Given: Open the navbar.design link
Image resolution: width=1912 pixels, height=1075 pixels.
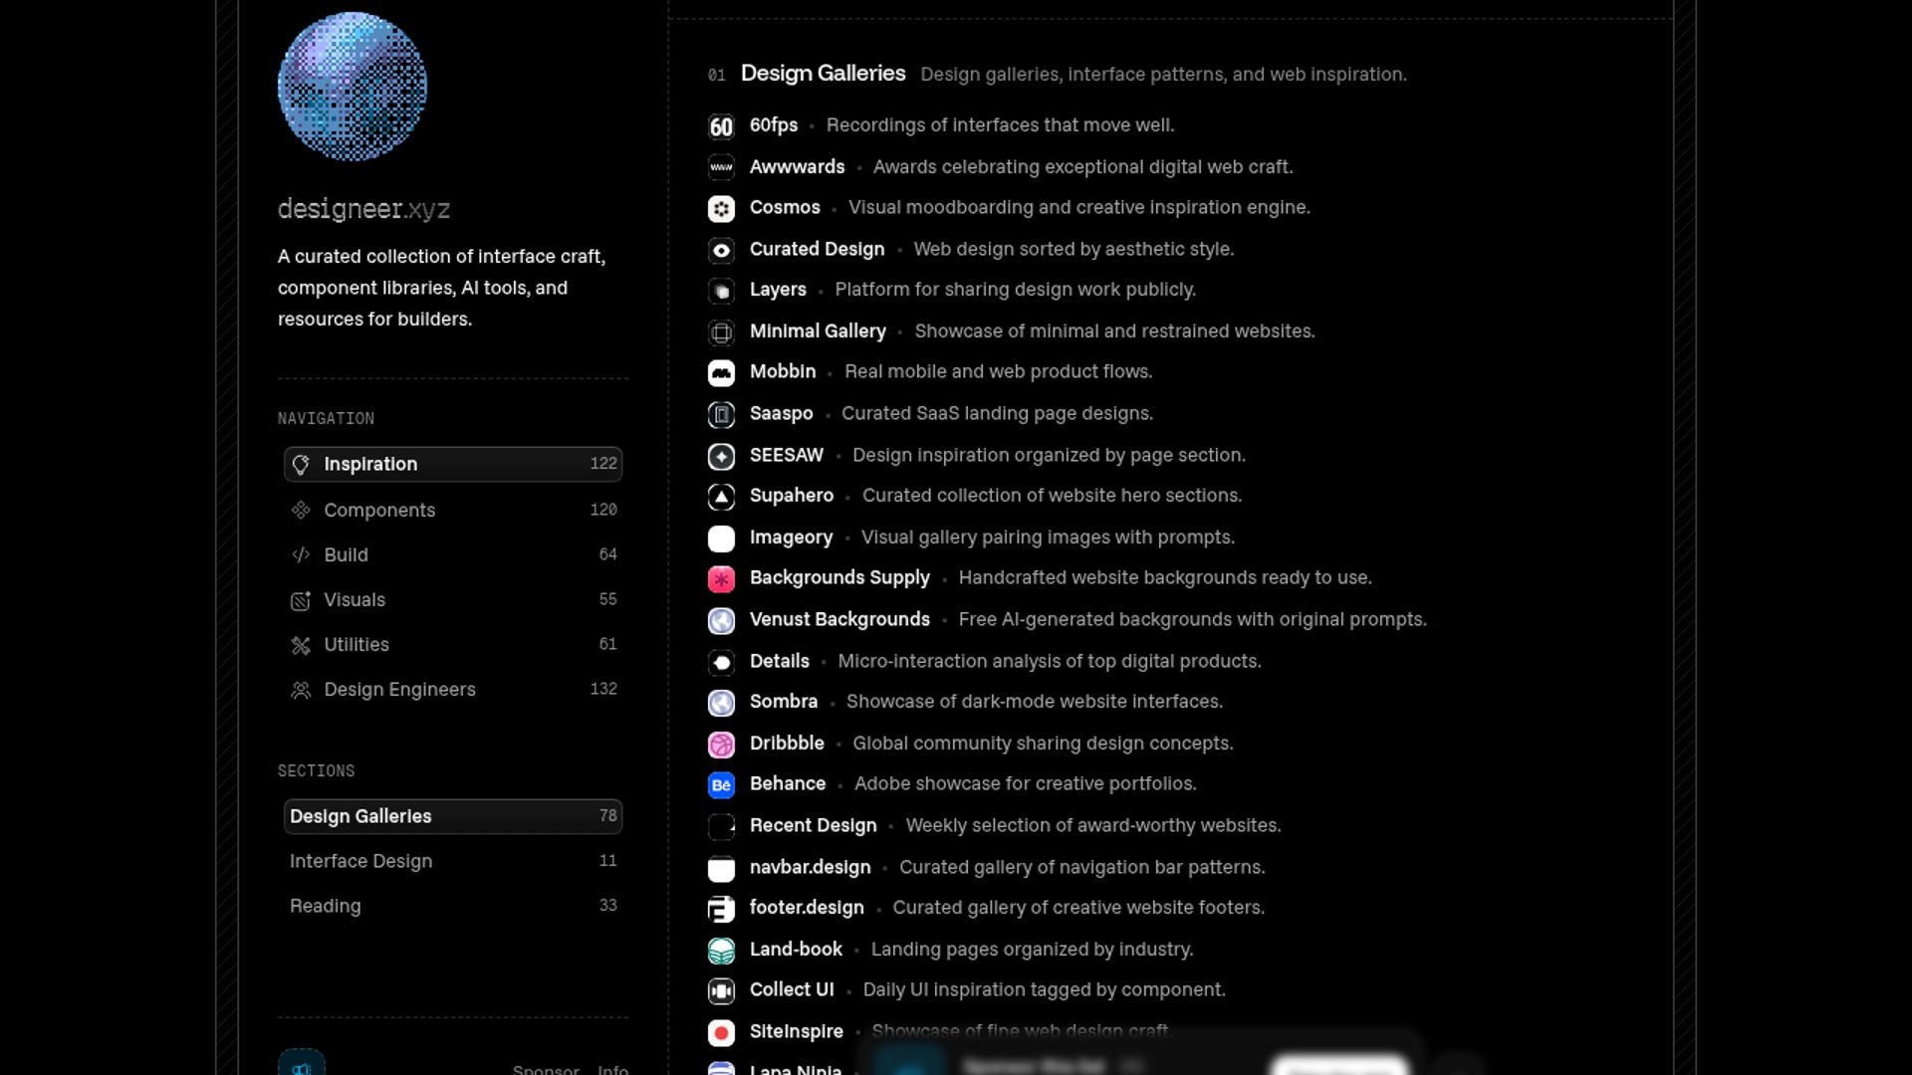Looking at the screenshot, I should 811,868.
